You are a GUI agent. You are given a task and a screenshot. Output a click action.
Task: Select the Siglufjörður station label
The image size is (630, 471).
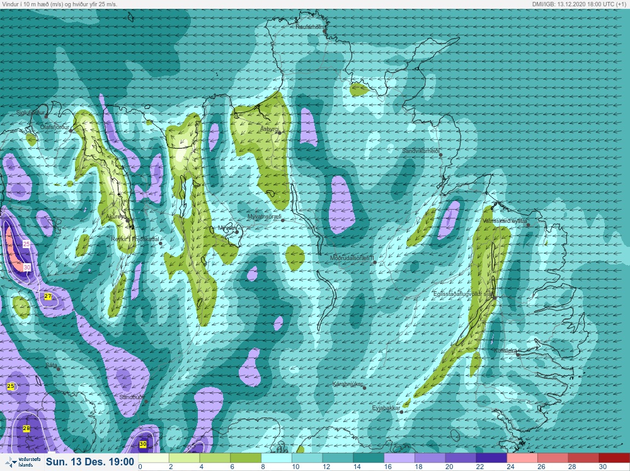pyautogui.click(x=30, y=113)
